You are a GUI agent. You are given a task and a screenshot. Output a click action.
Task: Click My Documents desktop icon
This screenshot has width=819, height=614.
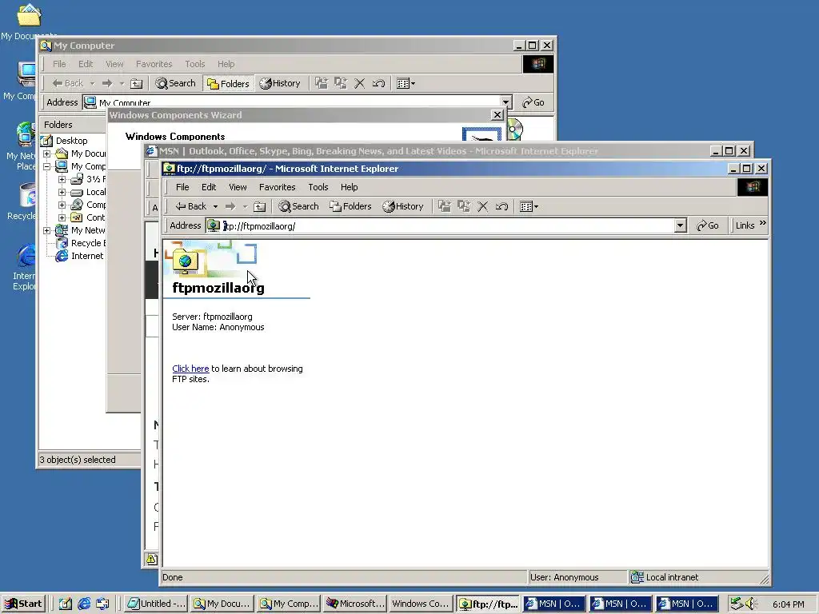coord(29,21)
